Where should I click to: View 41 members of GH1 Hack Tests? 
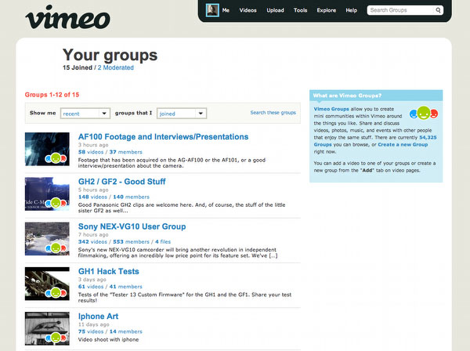(125, 287)
